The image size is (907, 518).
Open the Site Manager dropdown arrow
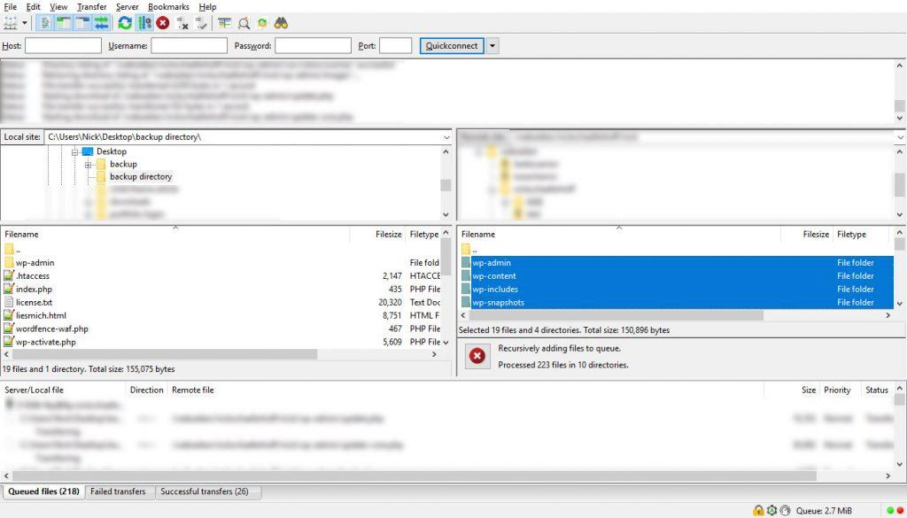click(23, 23)
